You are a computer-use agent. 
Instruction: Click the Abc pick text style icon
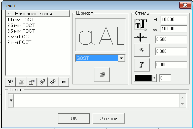pyautogui.click(x=10, y=82)
